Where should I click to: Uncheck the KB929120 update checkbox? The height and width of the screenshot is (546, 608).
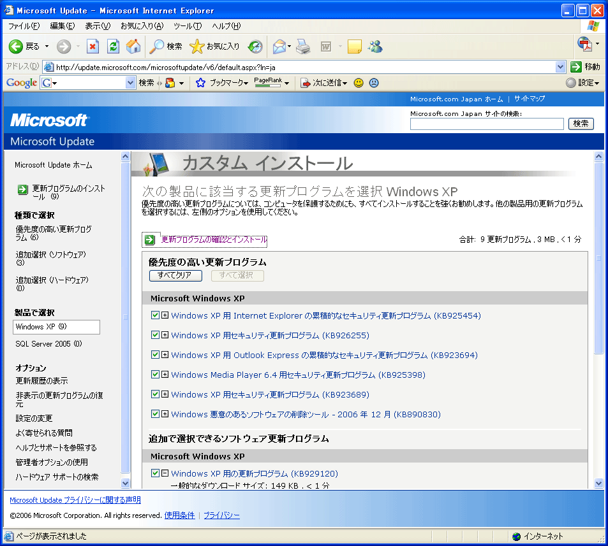pyautogui.click(x=155, y=473)
